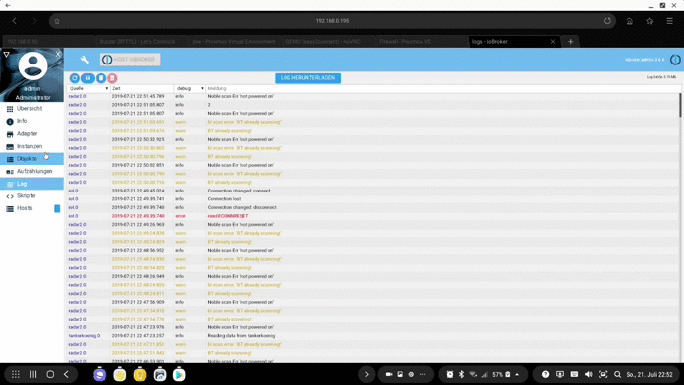Viewport: 684px width, 385px height.
Task: Click the triangle icon above admin avatar
Action: point(6,55)
